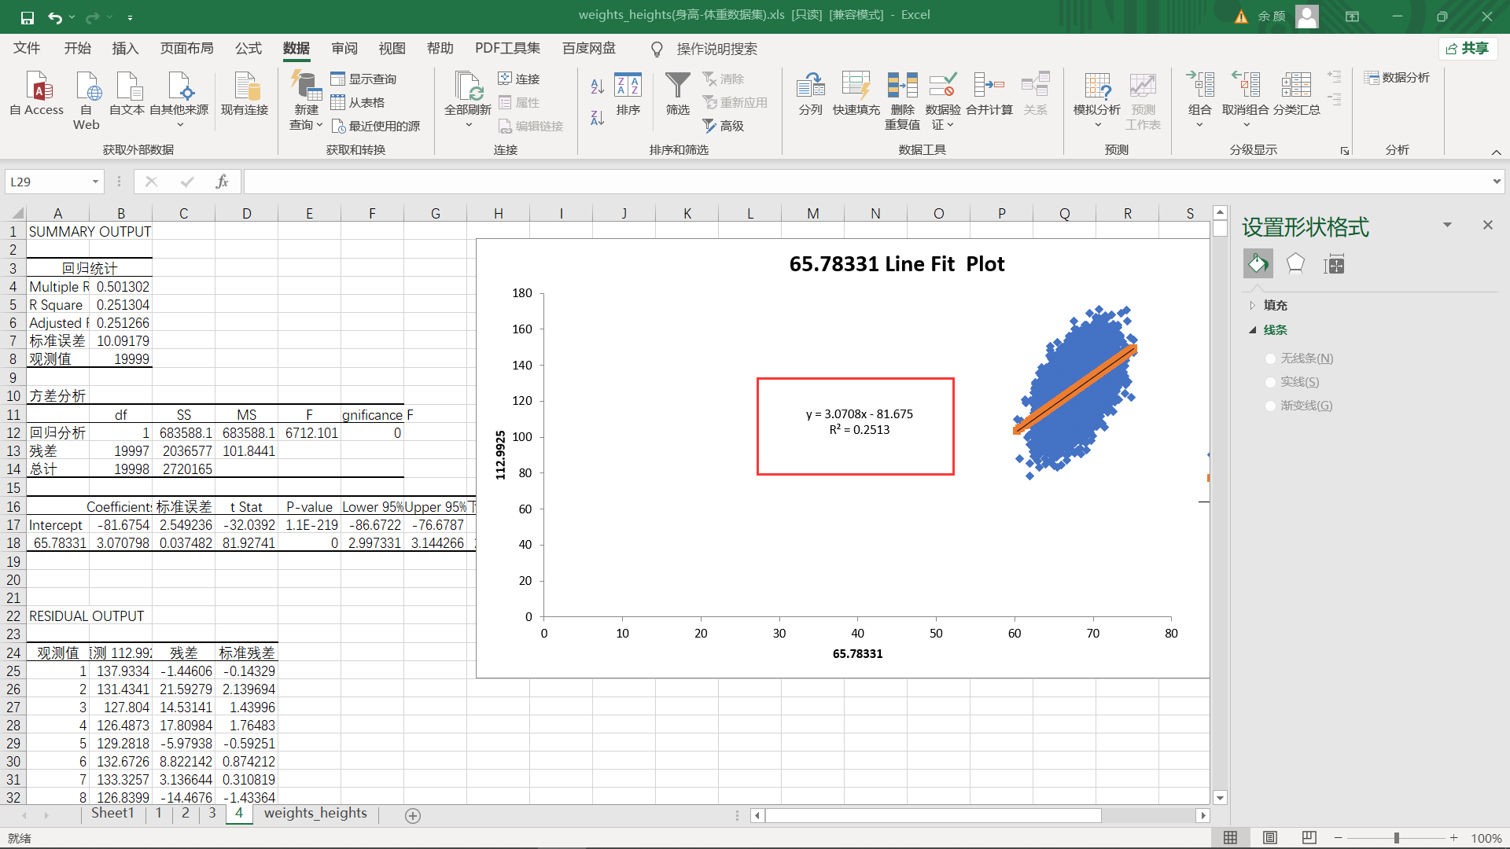The height and width of the screenshot is (849, 1510).
Task: Switch to the weights_heights sheet tab
Action: [315, 813]
